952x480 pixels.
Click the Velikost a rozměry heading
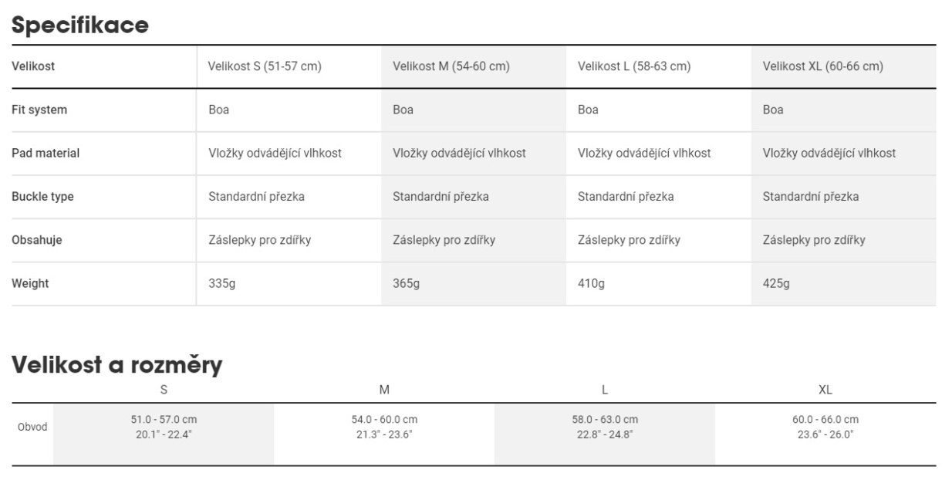(117, 364)
